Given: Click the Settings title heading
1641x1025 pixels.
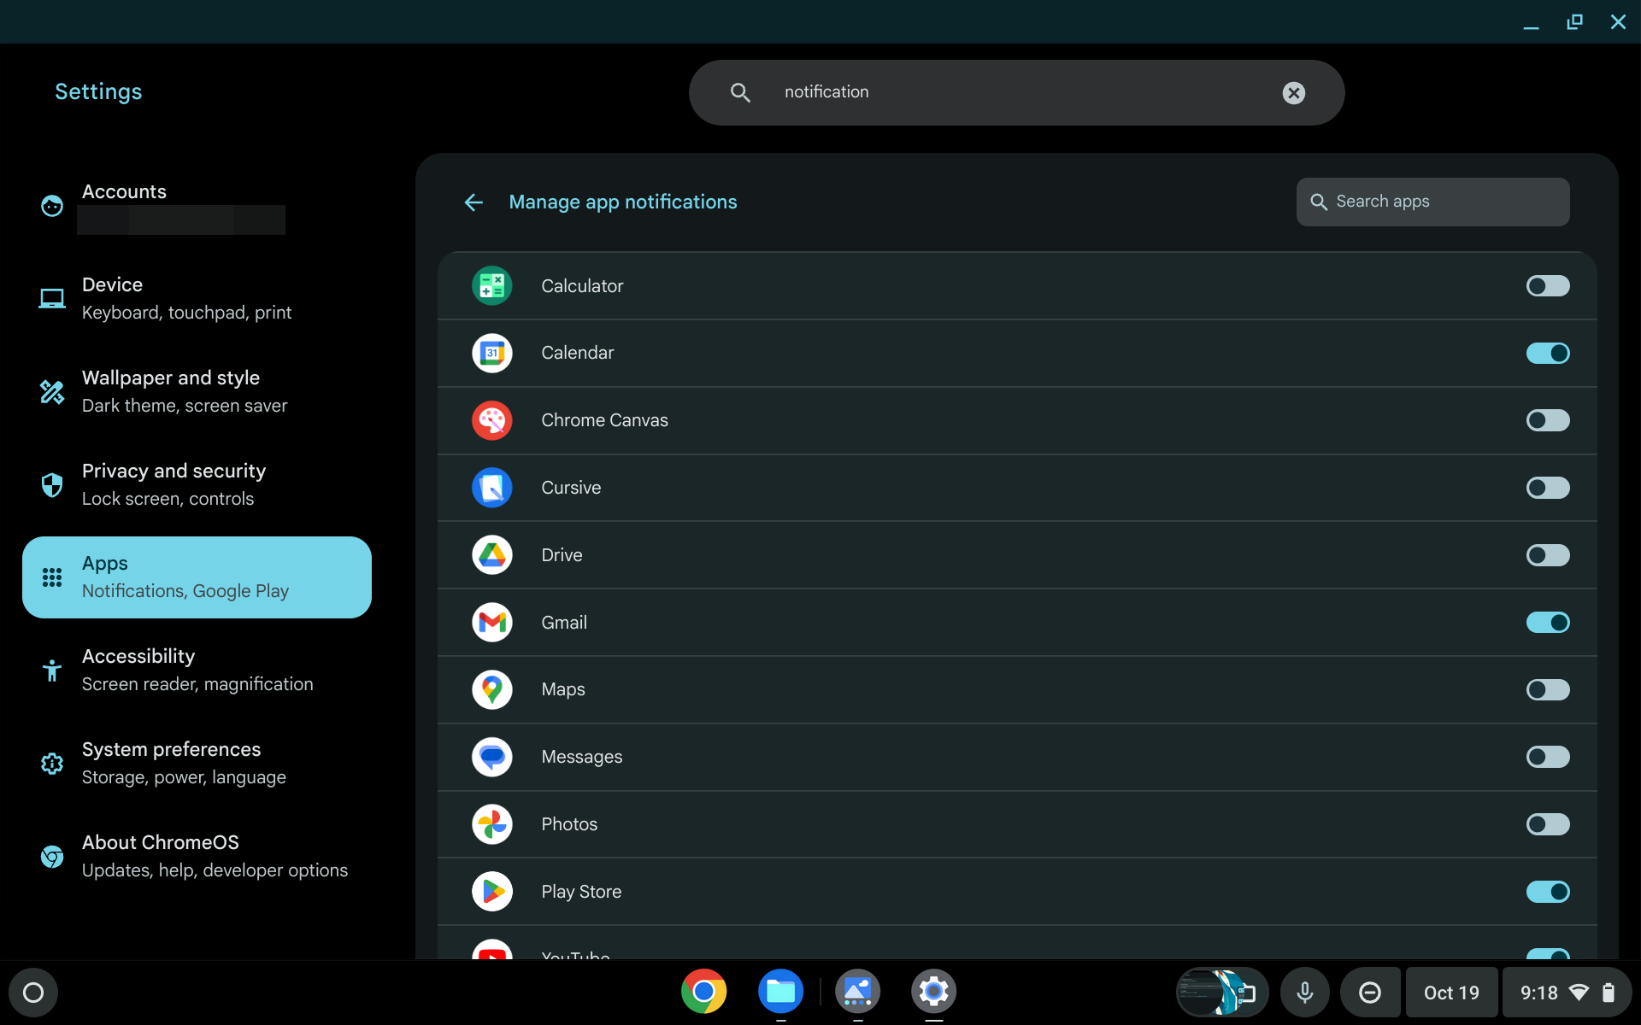Looking at the screenshot, I should click(x=98, y=91).
